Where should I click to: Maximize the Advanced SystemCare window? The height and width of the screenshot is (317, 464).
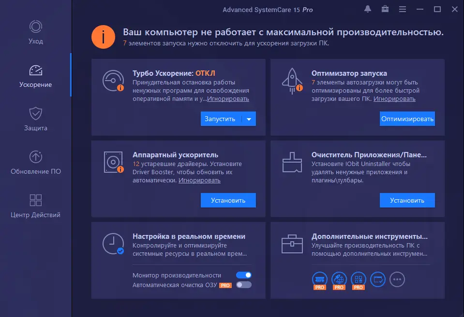point(437,10)
